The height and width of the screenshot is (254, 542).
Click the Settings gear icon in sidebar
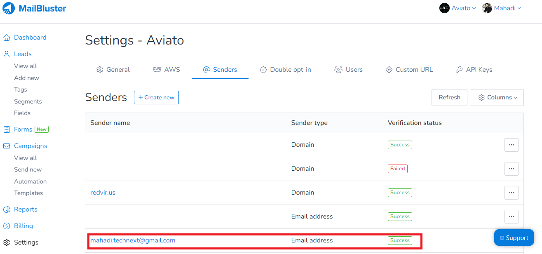(7, 242)
